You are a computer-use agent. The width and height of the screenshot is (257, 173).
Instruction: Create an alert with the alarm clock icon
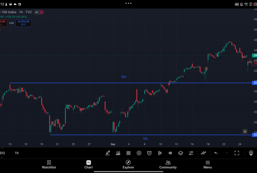[149, 153]
